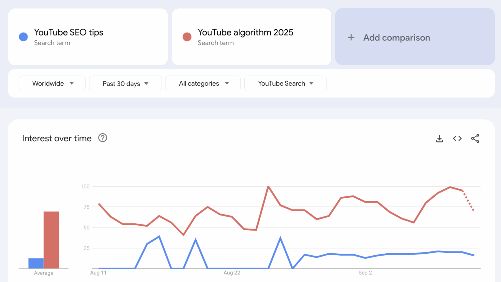
Task: Open the All categories dropdown
Action: pos(203,84)
